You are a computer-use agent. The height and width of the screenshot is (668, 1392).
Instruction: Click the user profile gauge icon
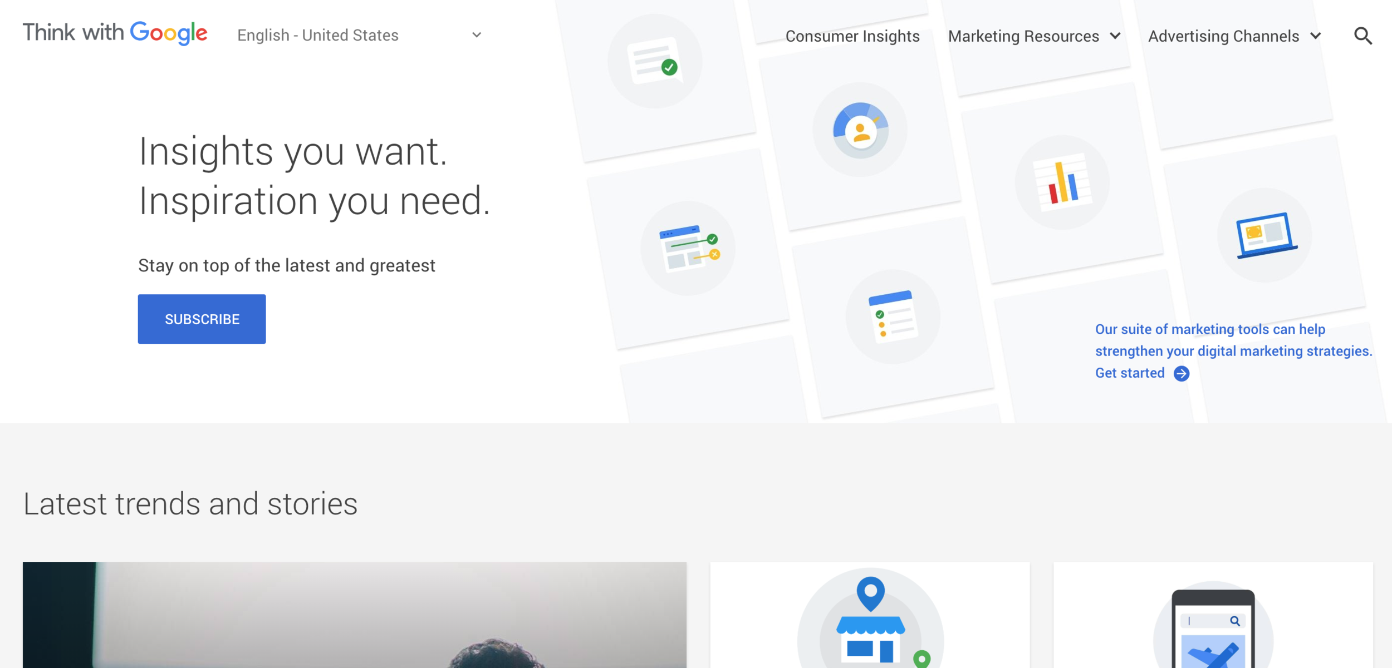(860, 130)
